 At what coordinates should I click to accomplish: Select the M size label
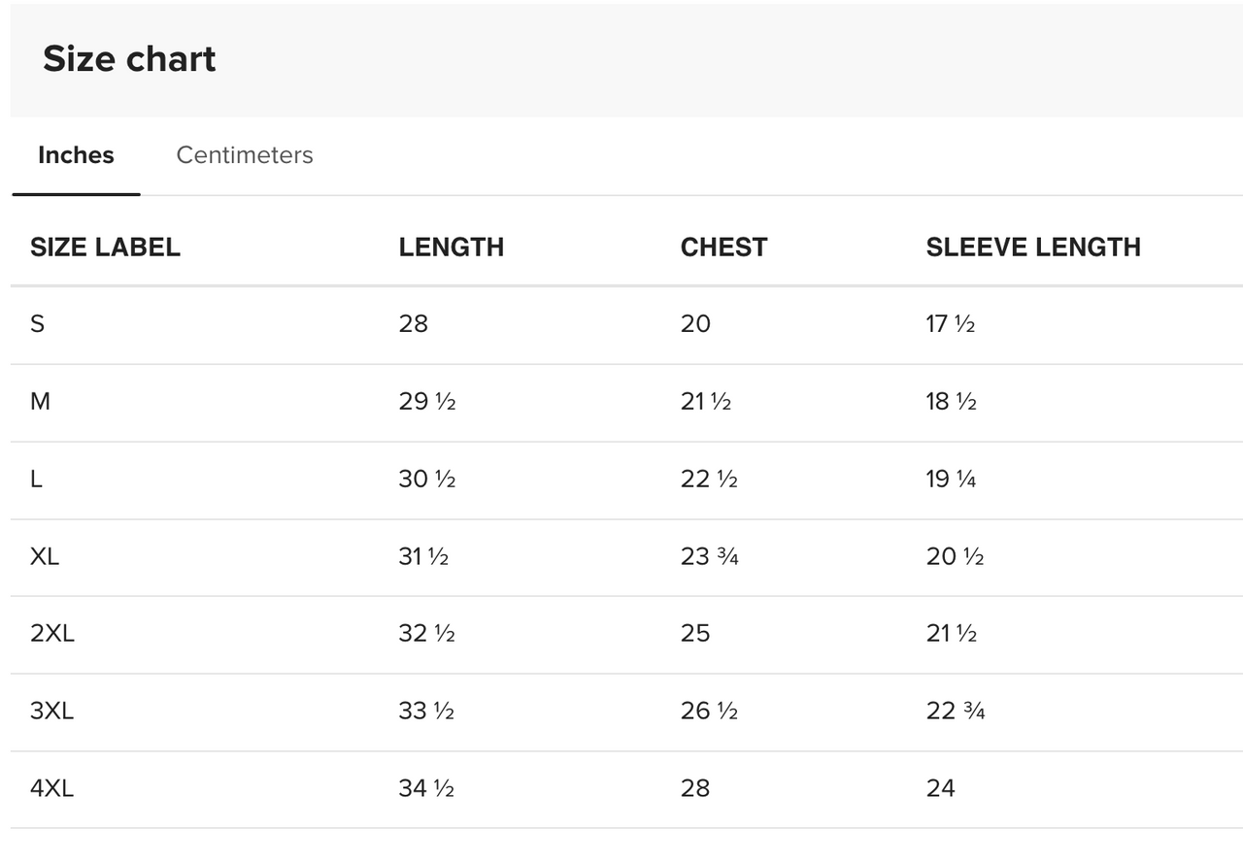point(40,402)
